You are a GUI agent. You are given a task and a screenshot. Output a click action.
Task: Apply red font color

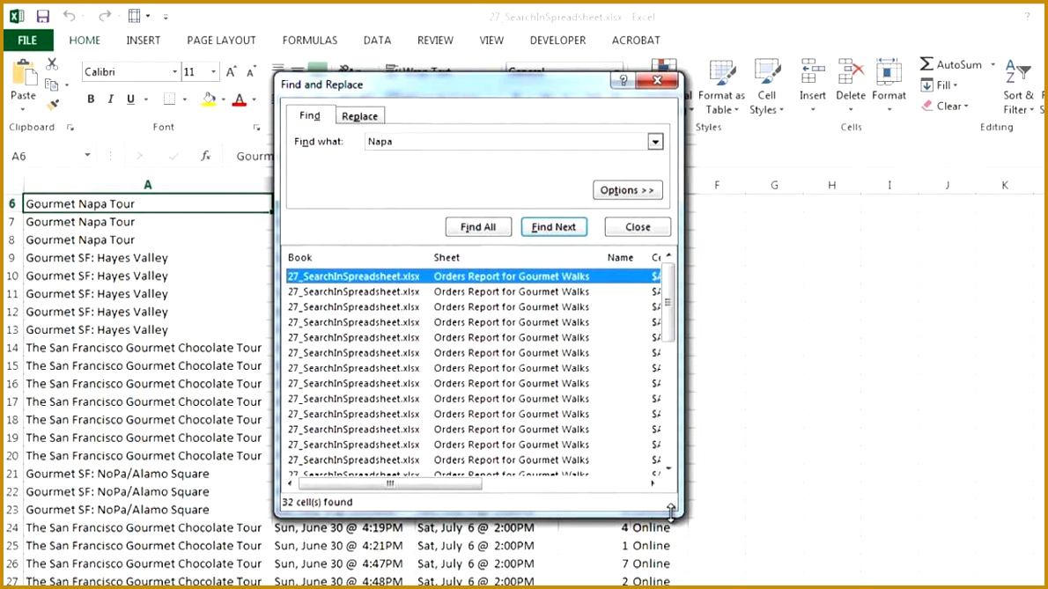pos(240,99)
